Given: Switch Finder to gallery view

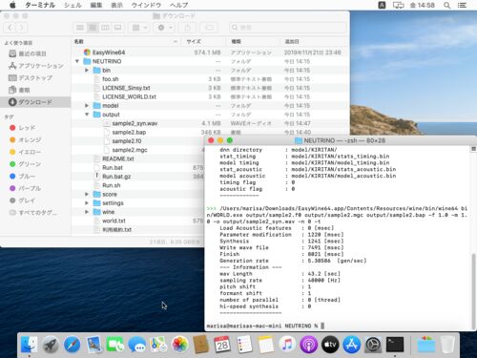Looking at the screenshot, I should pyautogui.click(x=118, y=28).
